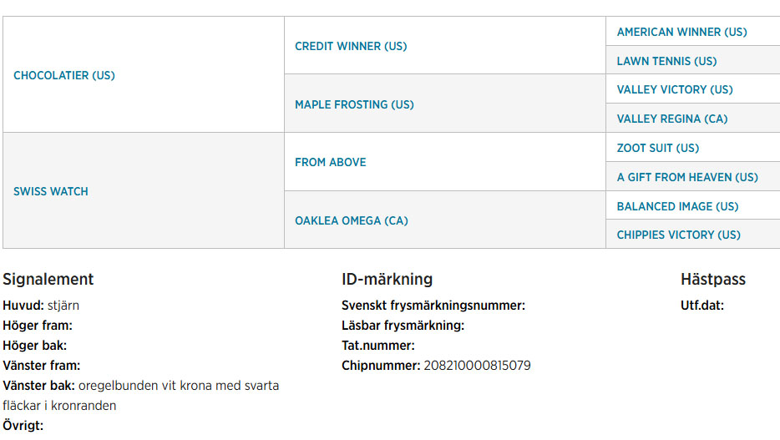780x440 pixels.
Task: Select VALLEY VICTORY (US) in pedigree
Action: point(675,90)
